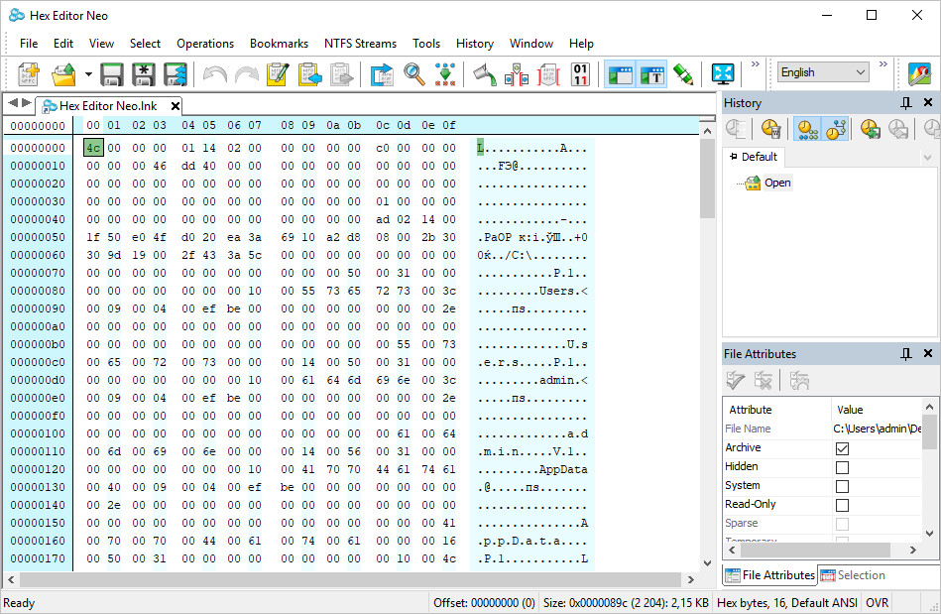
Task: Expand the Open file dropdown arrow
Action: [x=88, y=74]
